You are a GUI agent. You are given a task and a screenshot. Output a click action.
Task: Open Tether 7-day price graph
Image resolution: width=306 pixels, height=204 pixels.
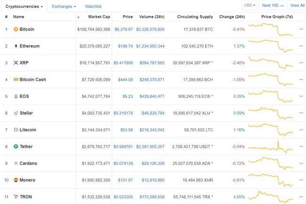(271, 147)
